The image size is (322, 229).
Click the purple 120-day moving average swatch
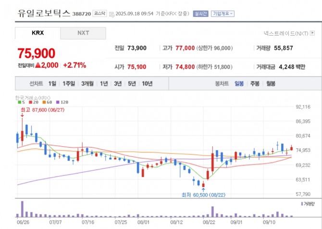coord(58,102)
